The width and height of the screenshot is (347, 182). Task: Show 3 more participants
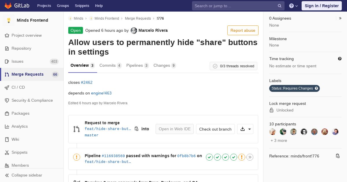pos(279,140)
